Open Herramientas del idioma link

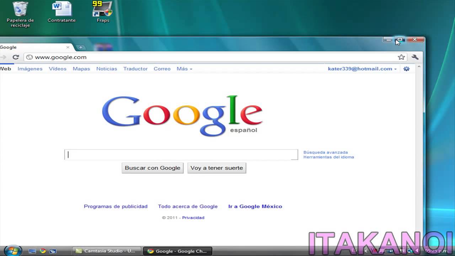pos(328,157)
